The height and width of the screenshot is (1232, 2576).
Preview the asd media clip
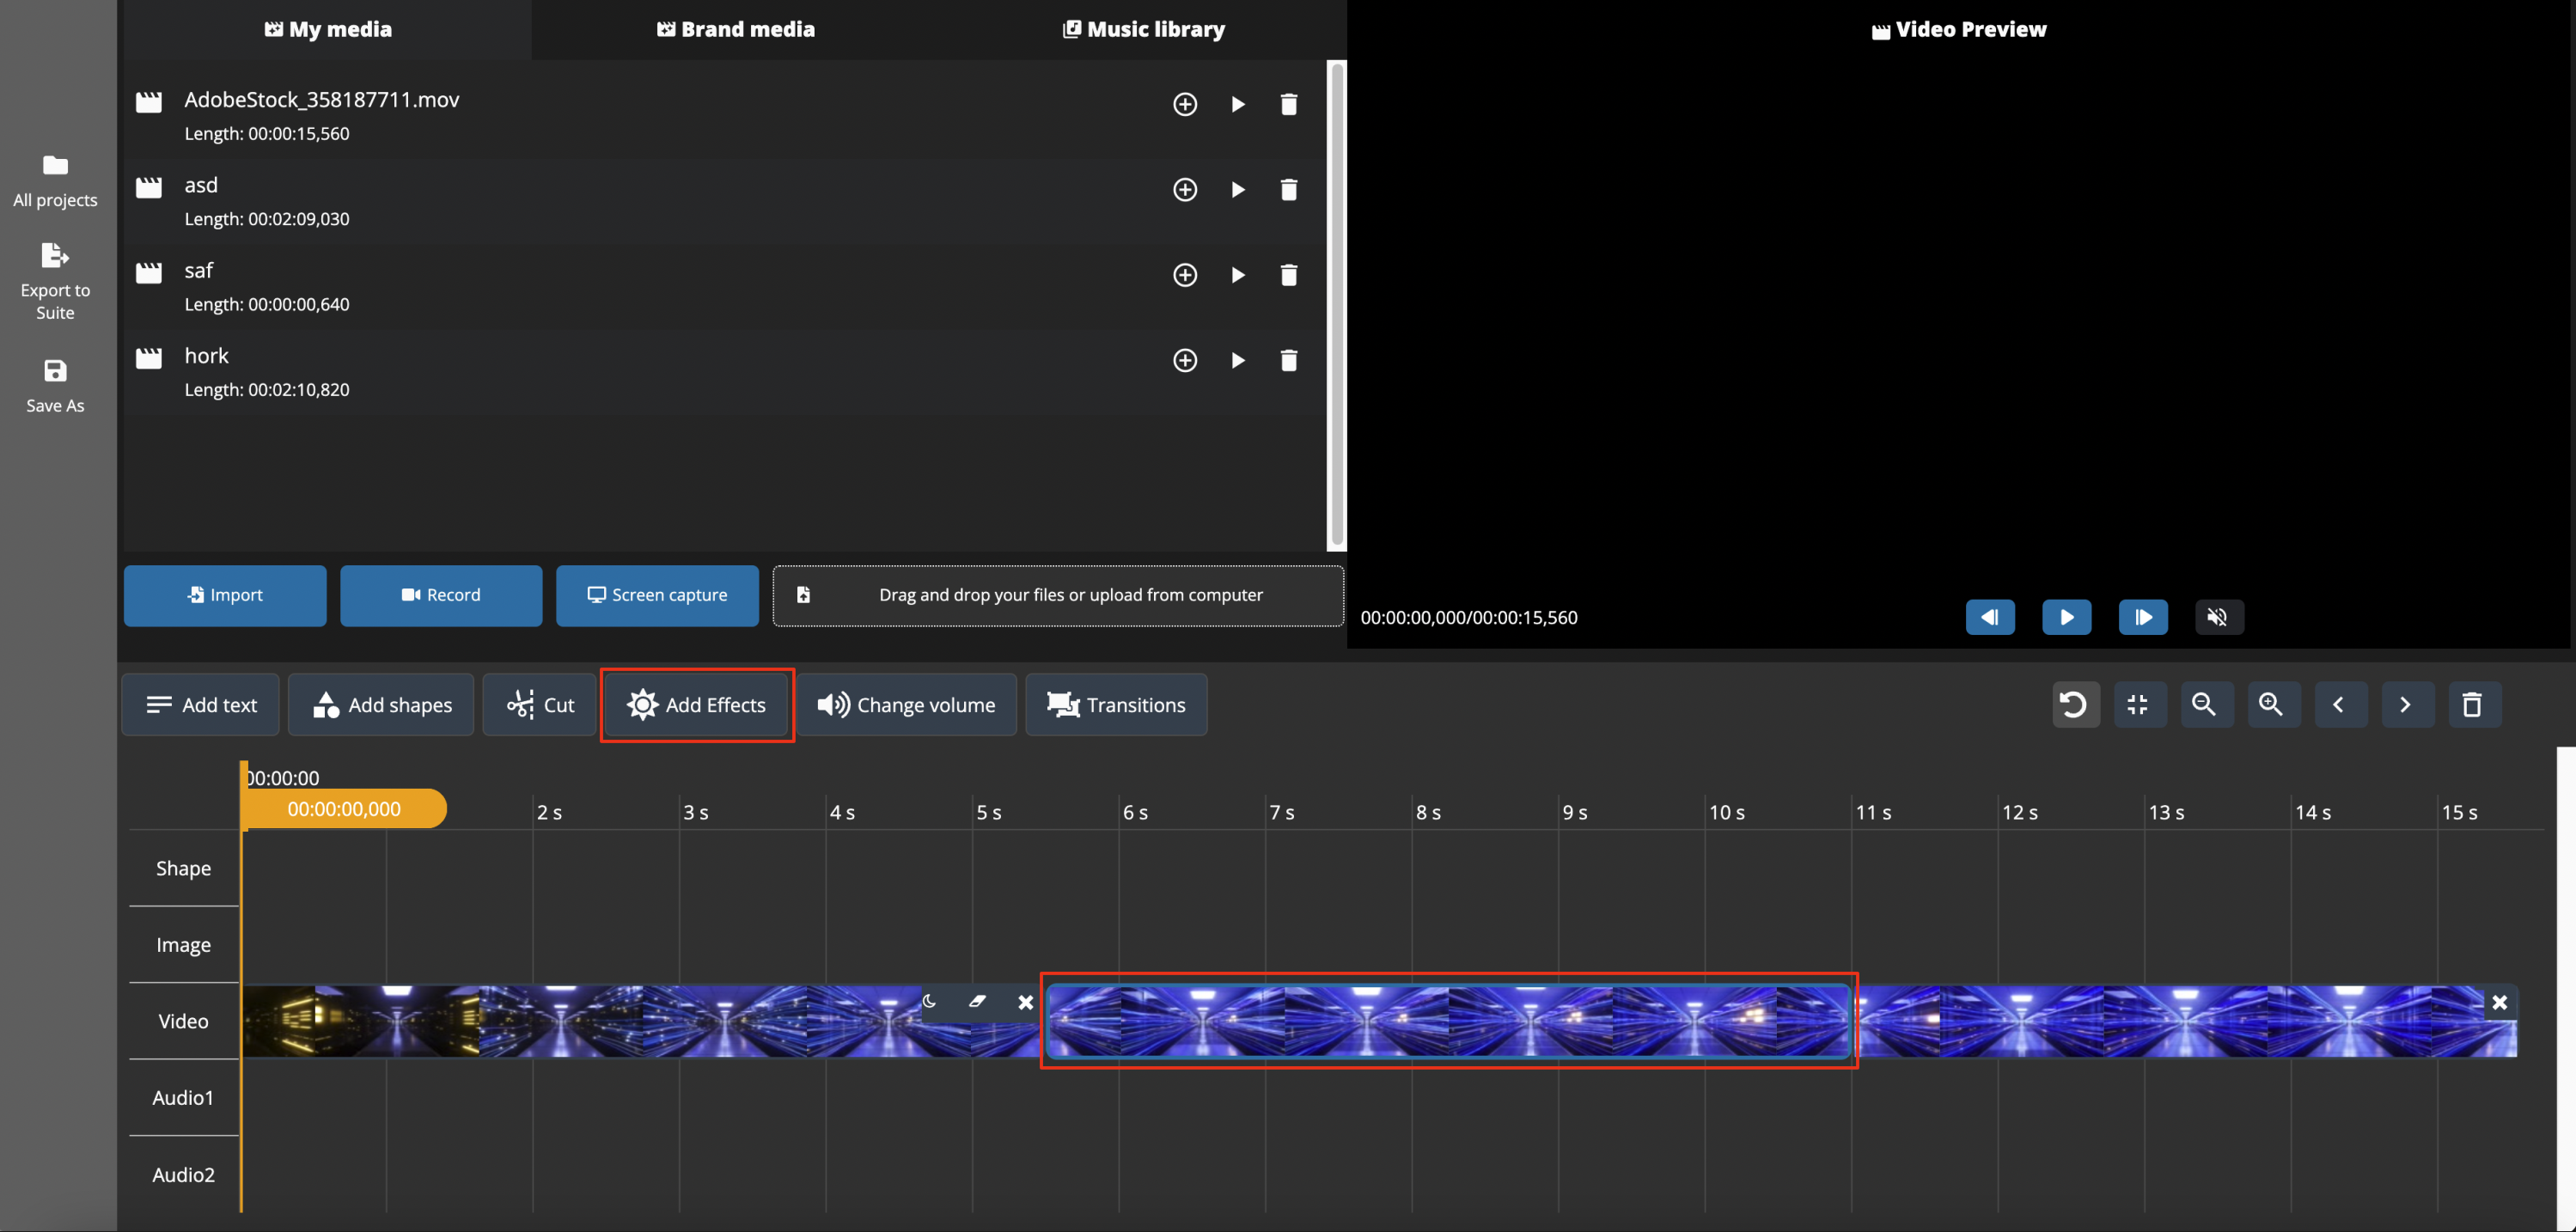point(1238,190)
